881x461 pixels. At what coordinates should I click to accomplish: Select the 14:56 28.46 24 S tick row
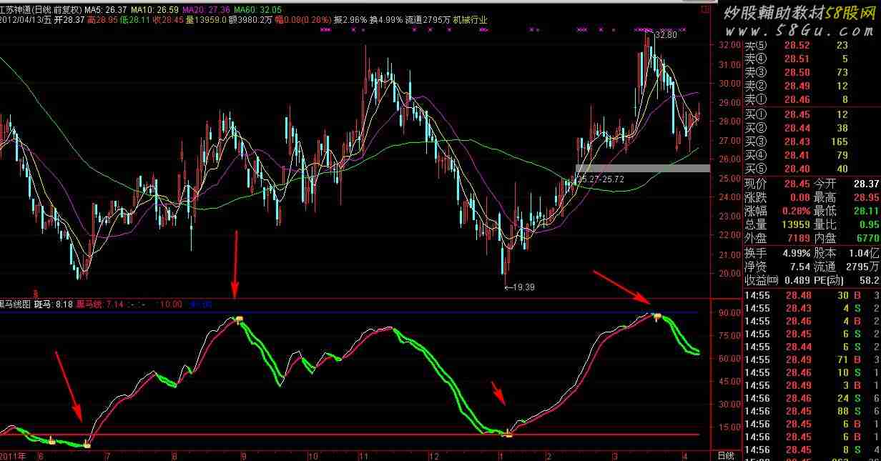click(812, 399)
